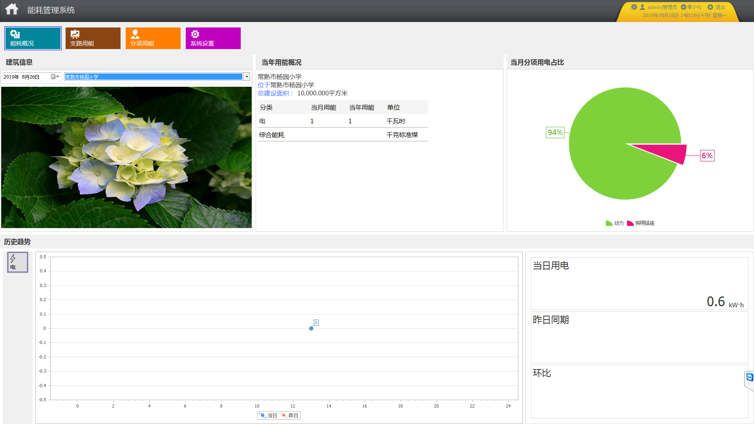Click the home icon in the title bar

(x=12, y=9)
